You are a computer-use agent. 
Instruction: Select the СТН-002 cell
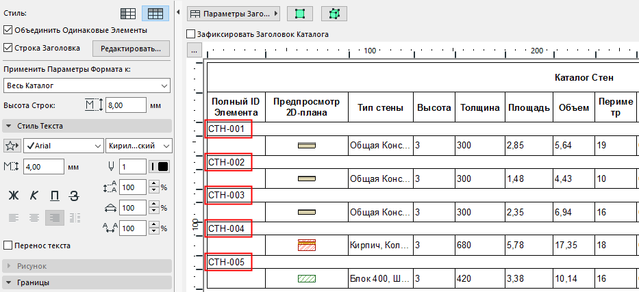[228, 162]
